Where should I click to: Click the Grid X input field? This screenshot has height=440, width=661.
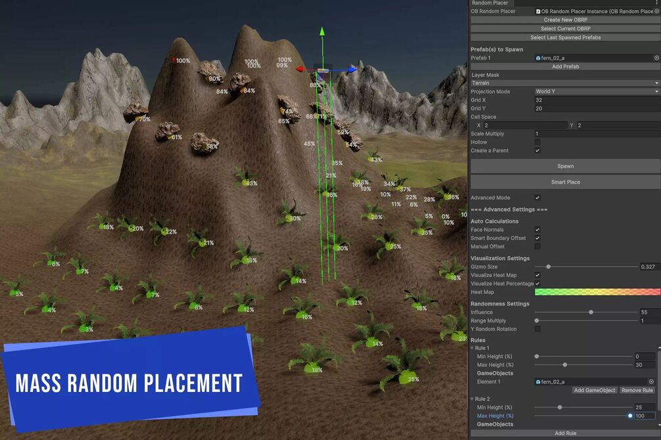pyautogui.click(x=597, y=100)
